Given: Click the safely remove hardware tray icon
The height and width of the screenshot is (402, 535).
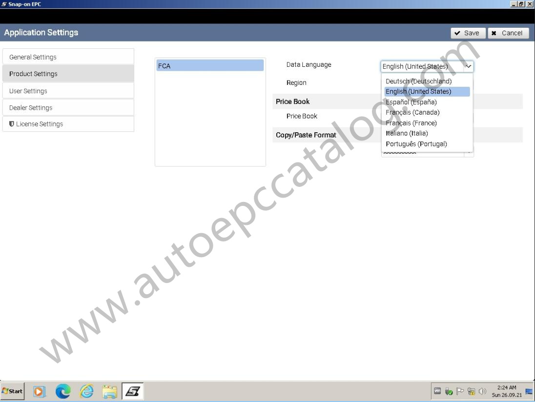Looking at the screenshot, I should click(449, 391).
